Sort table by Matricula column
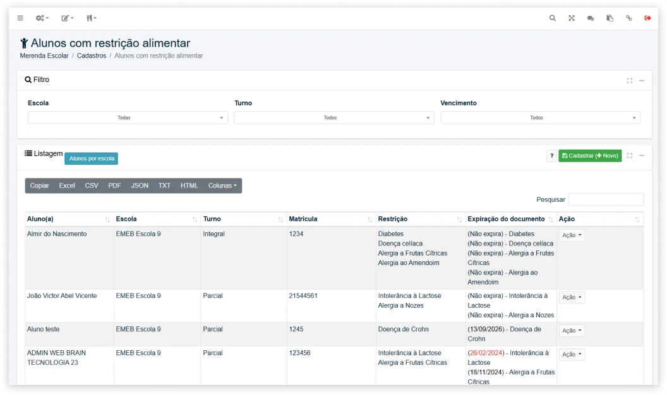The width and height of the screenshot is (667, 395). click(x=331, y=219)
